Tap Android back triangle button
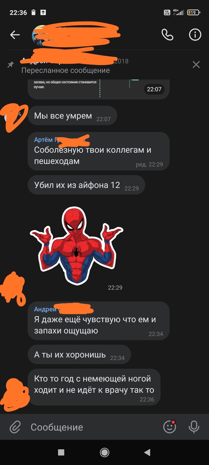 [147, 452]
